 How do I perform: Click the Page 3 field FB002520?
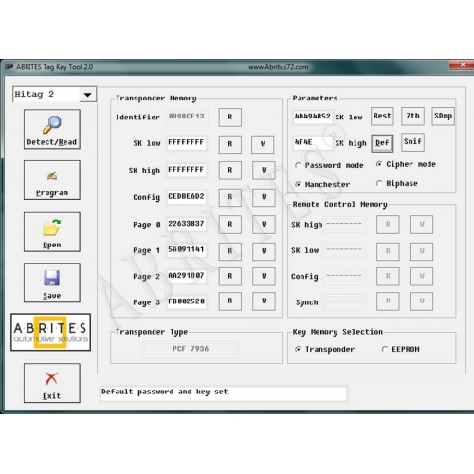click(187, 302)
